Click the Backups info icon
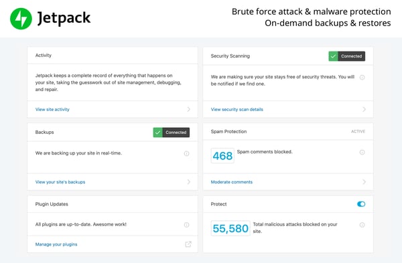This screenshot has width=402, height=263. pos(187,153)
